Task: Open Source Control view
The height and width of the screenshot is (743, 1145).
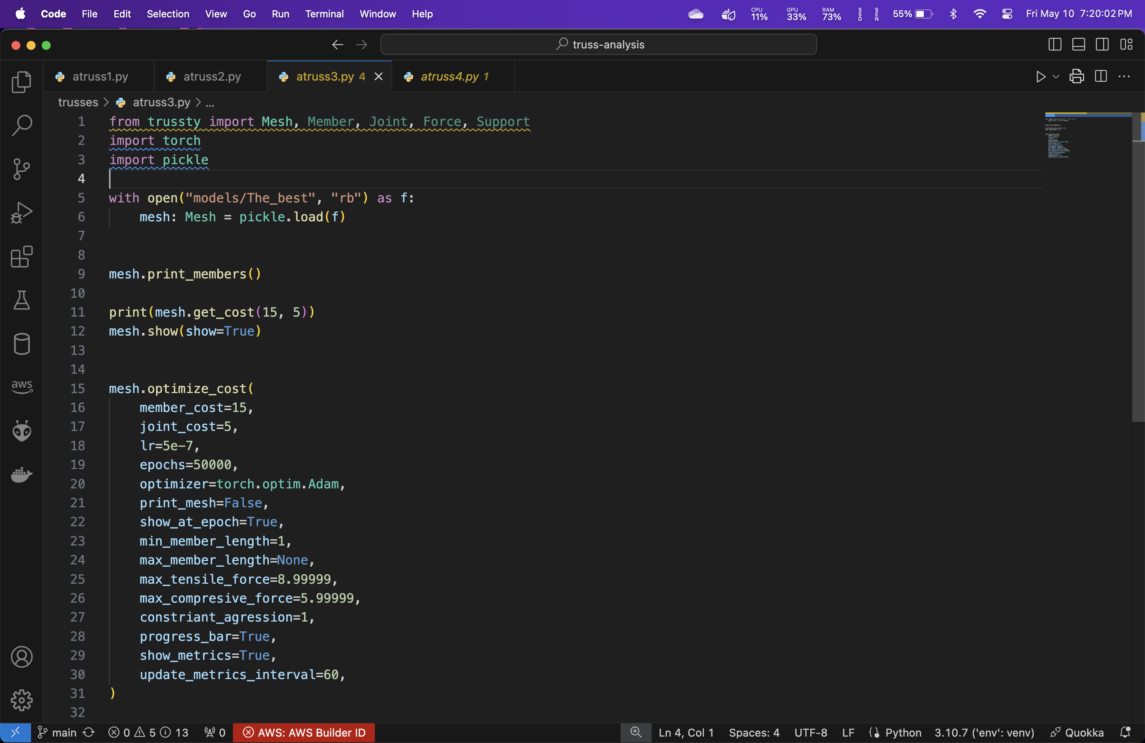Action: (x=22, y=169)
